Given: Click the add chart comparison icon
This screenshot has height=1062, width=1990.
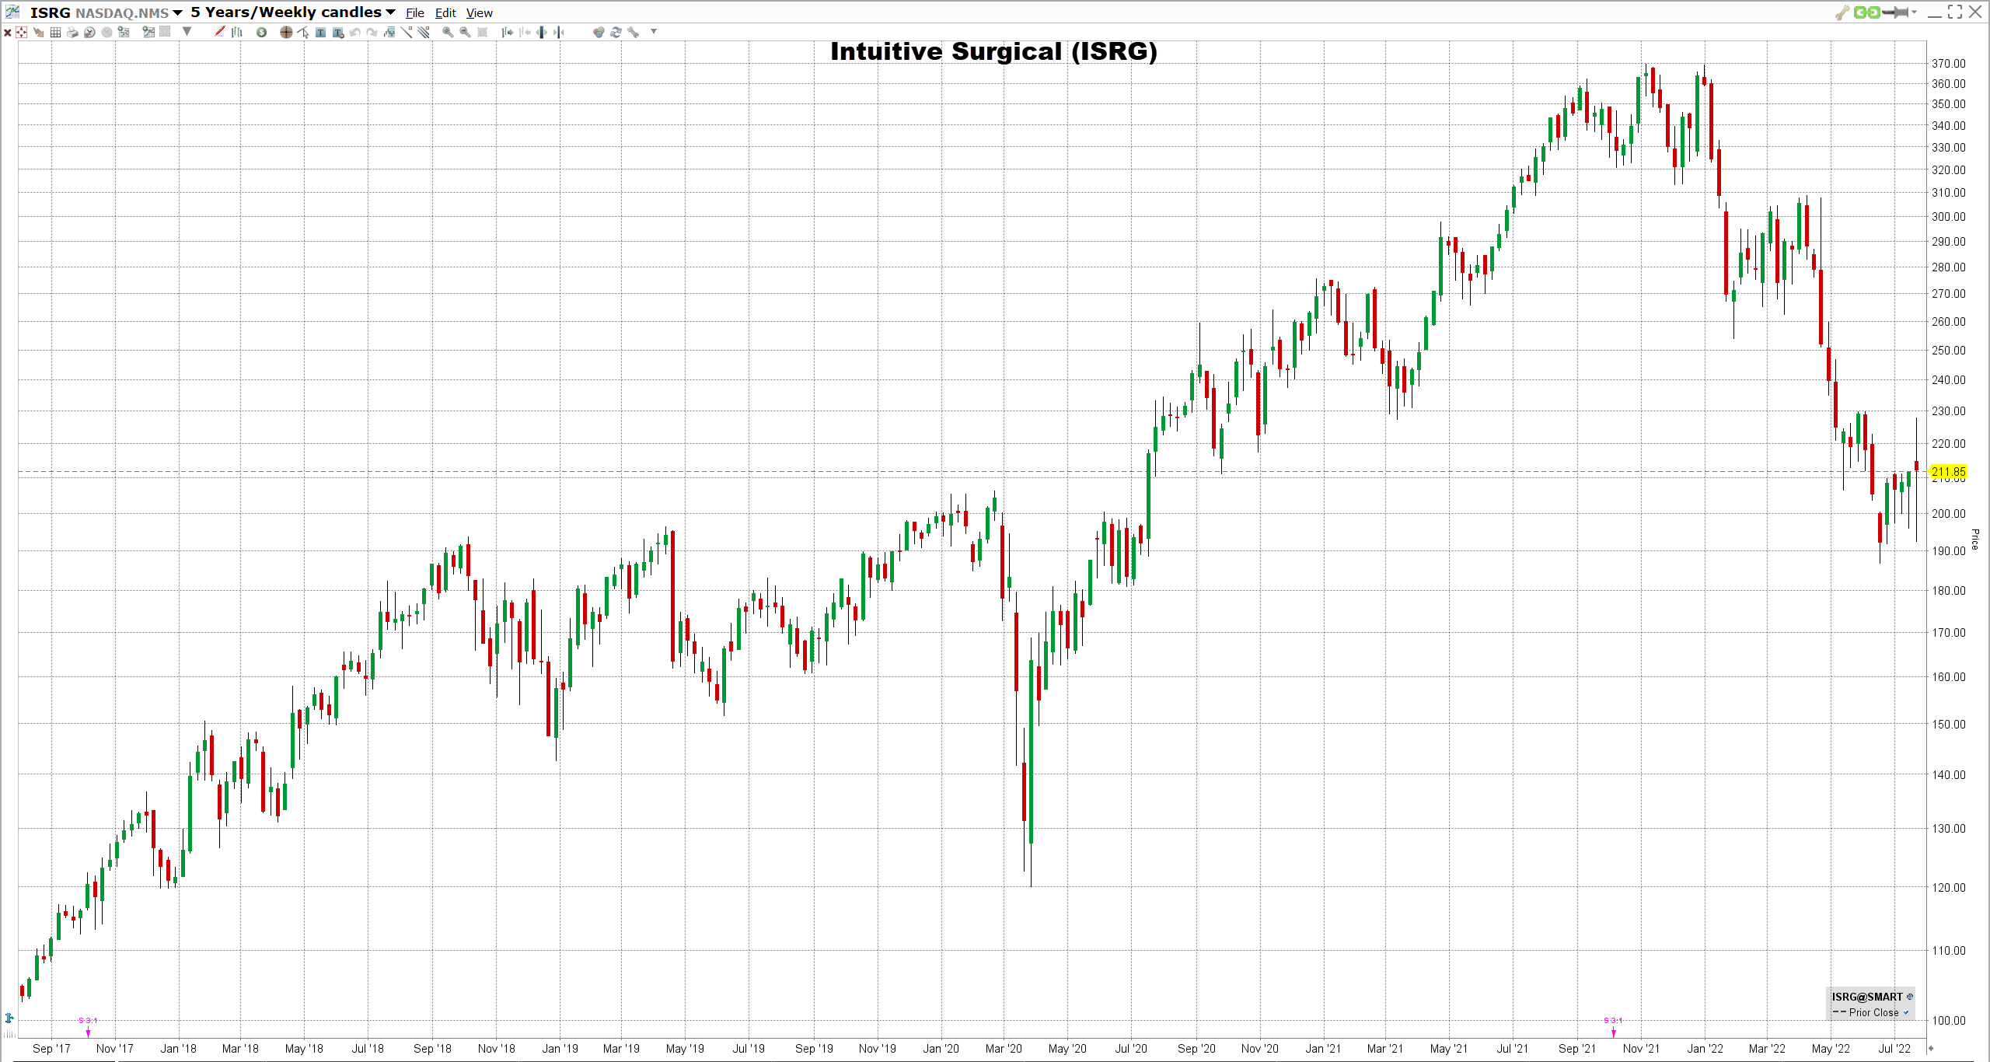Looking at the screenshot, I should [x=148, y=32].
